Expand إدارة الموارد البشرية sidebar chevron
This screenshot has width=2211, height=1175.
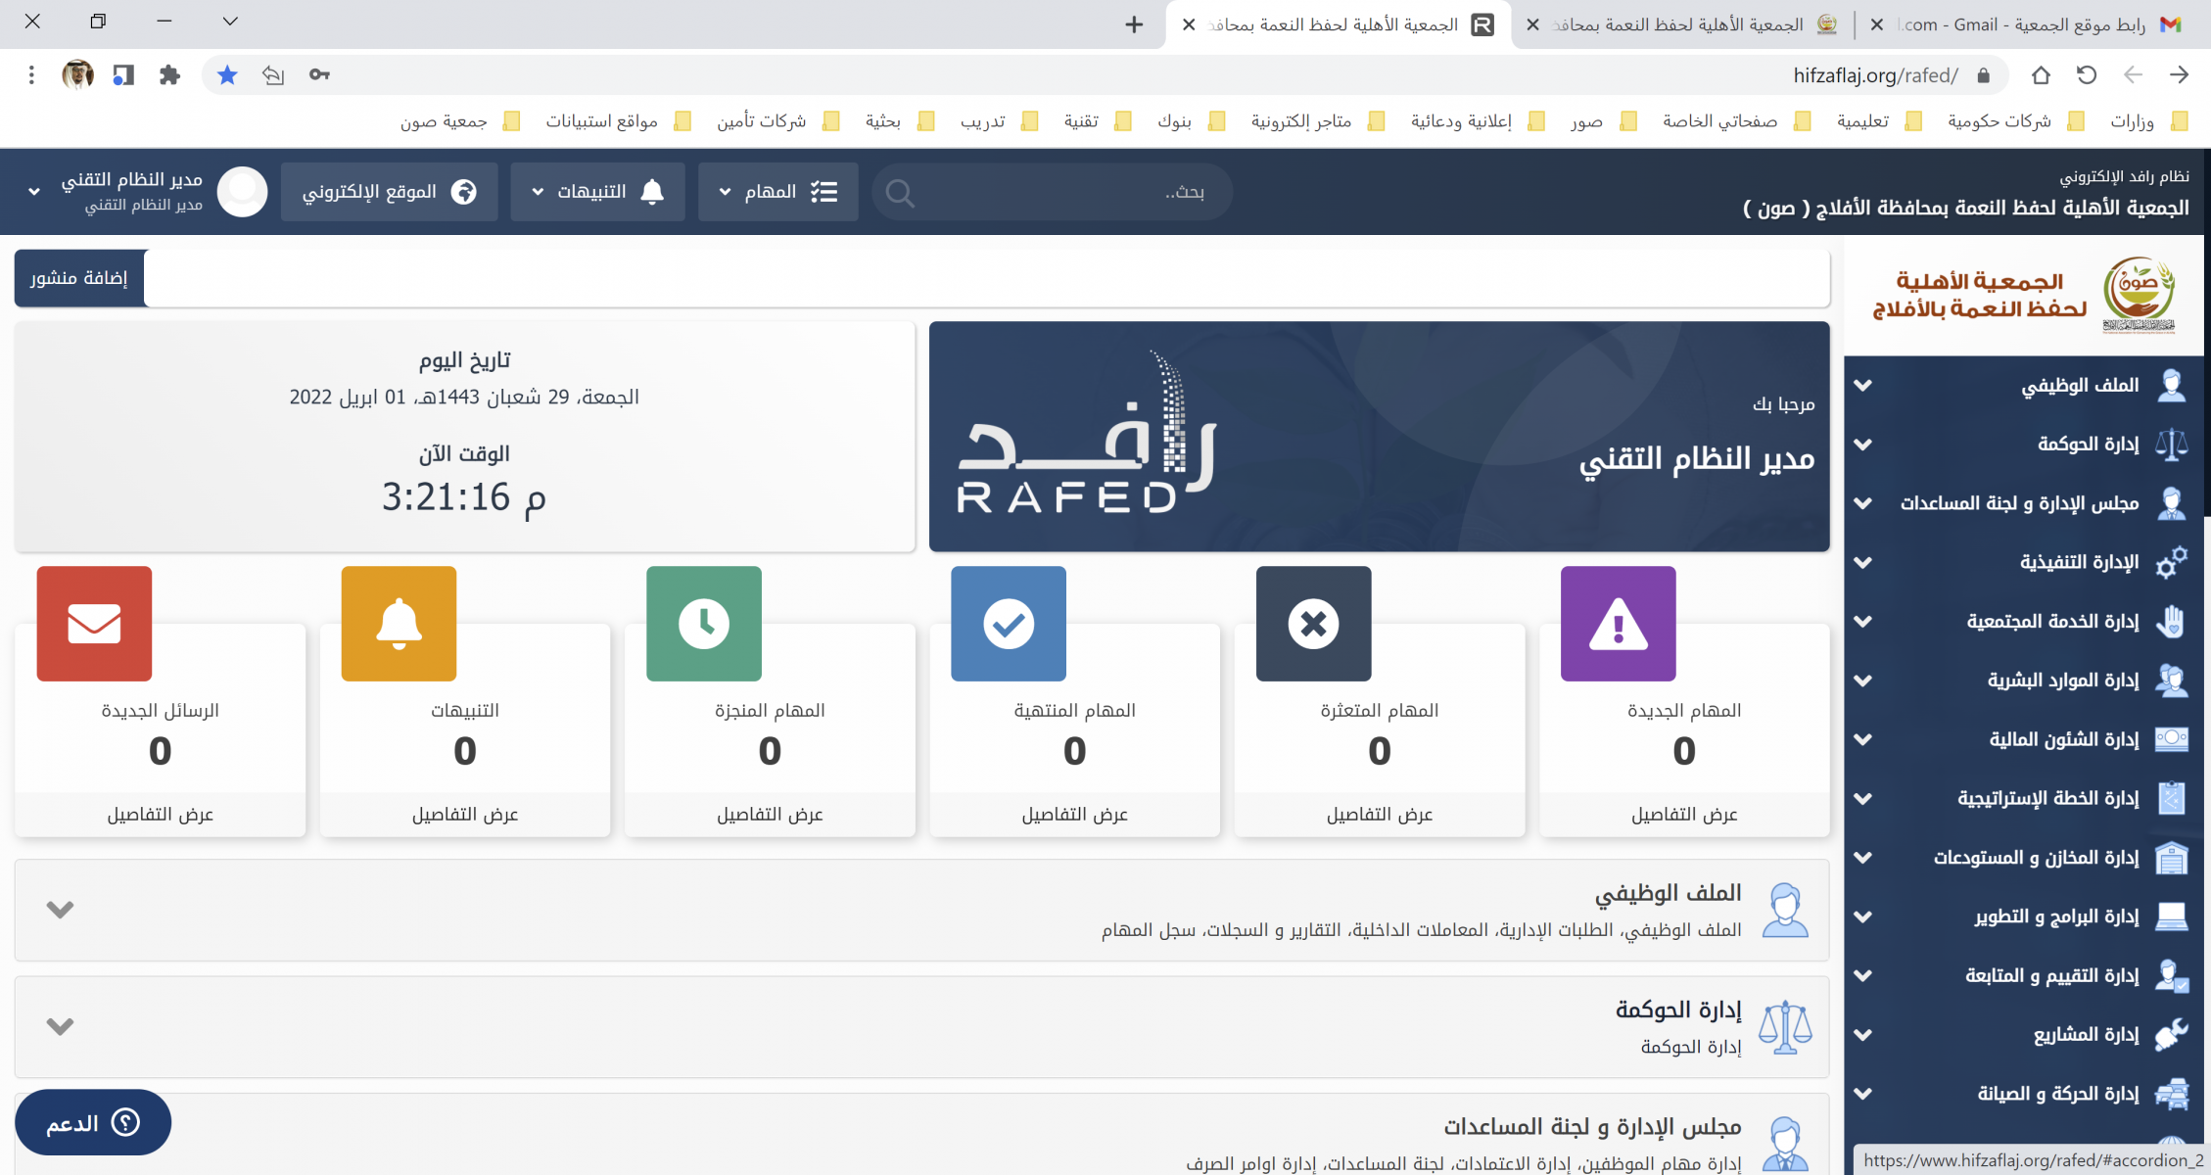(1862, 681)
